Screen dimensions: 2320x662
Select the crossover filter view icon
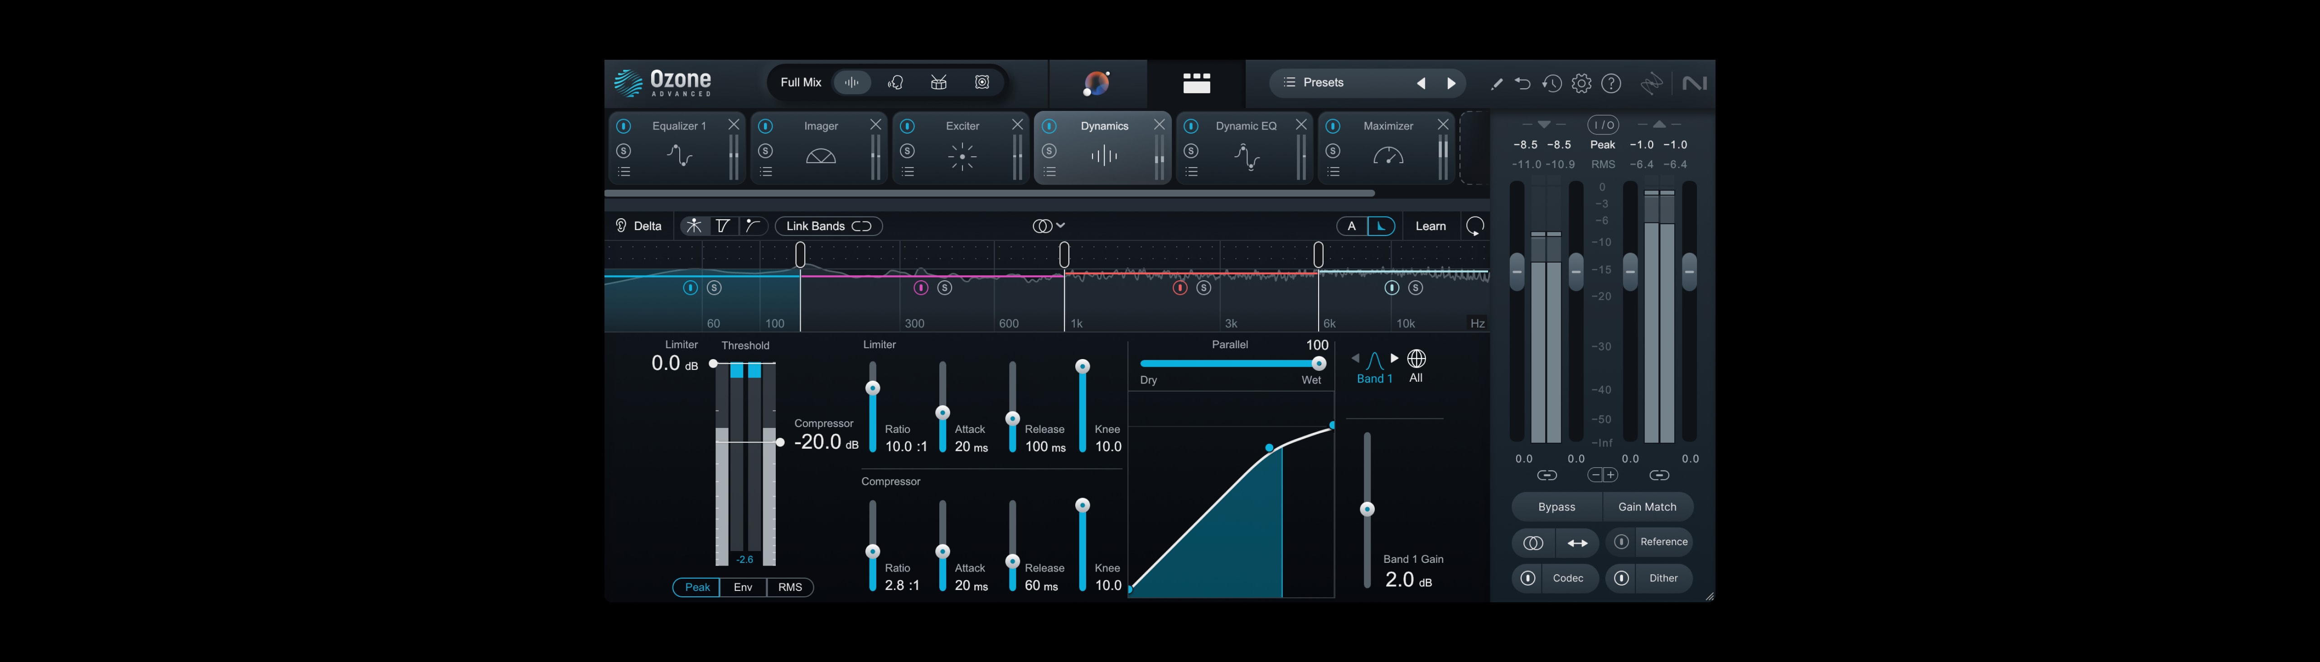(723, 226)
